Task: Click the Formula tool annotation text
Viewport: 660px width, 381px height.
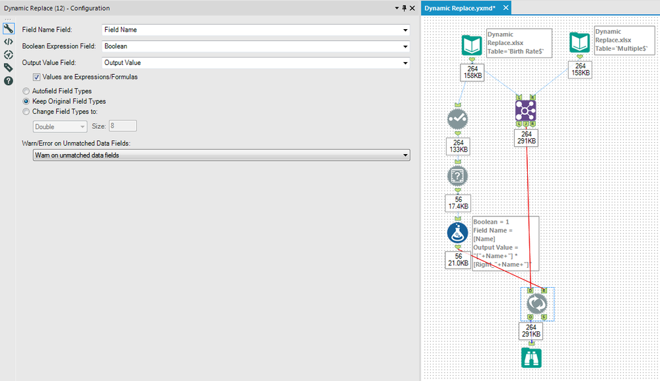Action: click(x=505, y=243)
